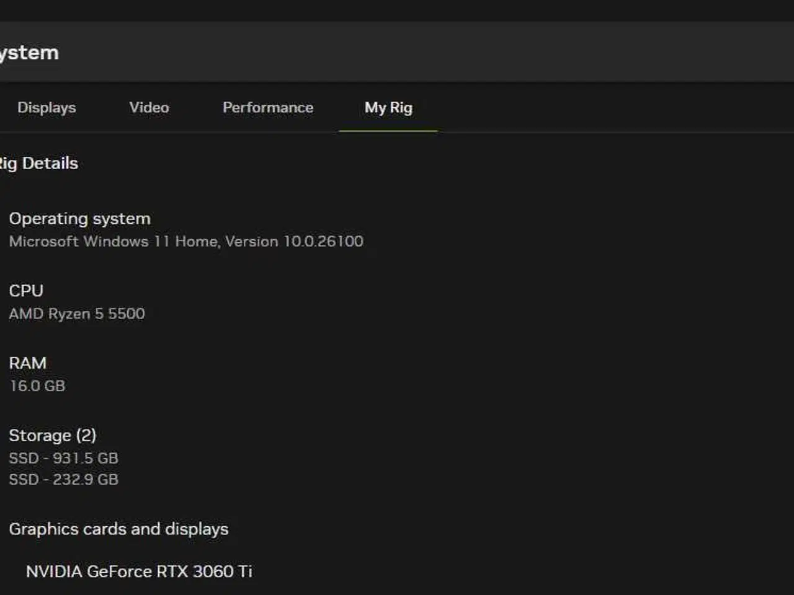794x595 pixels.
Task: Click the CPU label
Action: [x=26, y=291]
